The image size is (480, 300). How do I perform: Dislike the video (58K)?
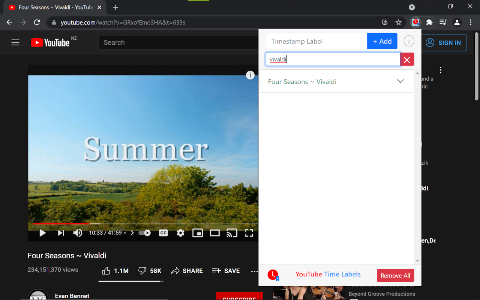click(x=150, y=271)
